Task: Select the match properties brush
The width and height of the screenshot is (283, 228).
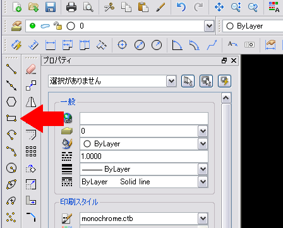Action: click(160, 6)
